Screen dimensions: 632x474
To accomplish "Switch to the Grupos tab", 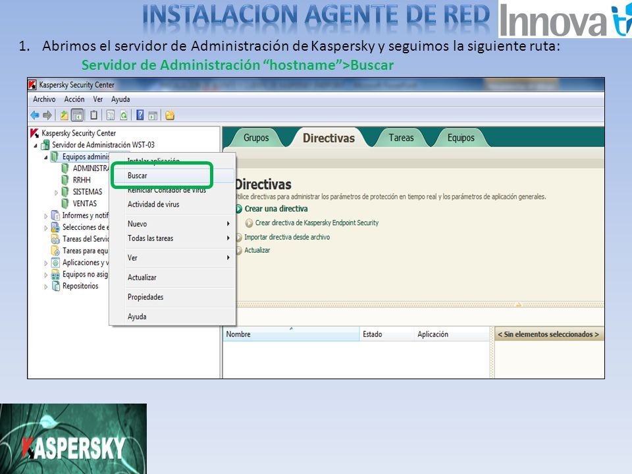I will (256, 138).
